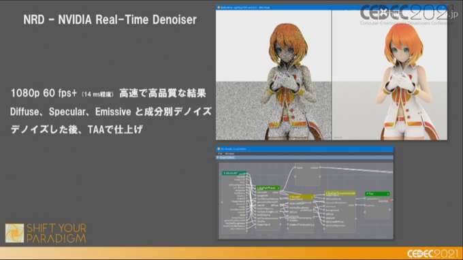Click the CEDEC2021 logo in the footer bar
463x260 pixels.
432,253
